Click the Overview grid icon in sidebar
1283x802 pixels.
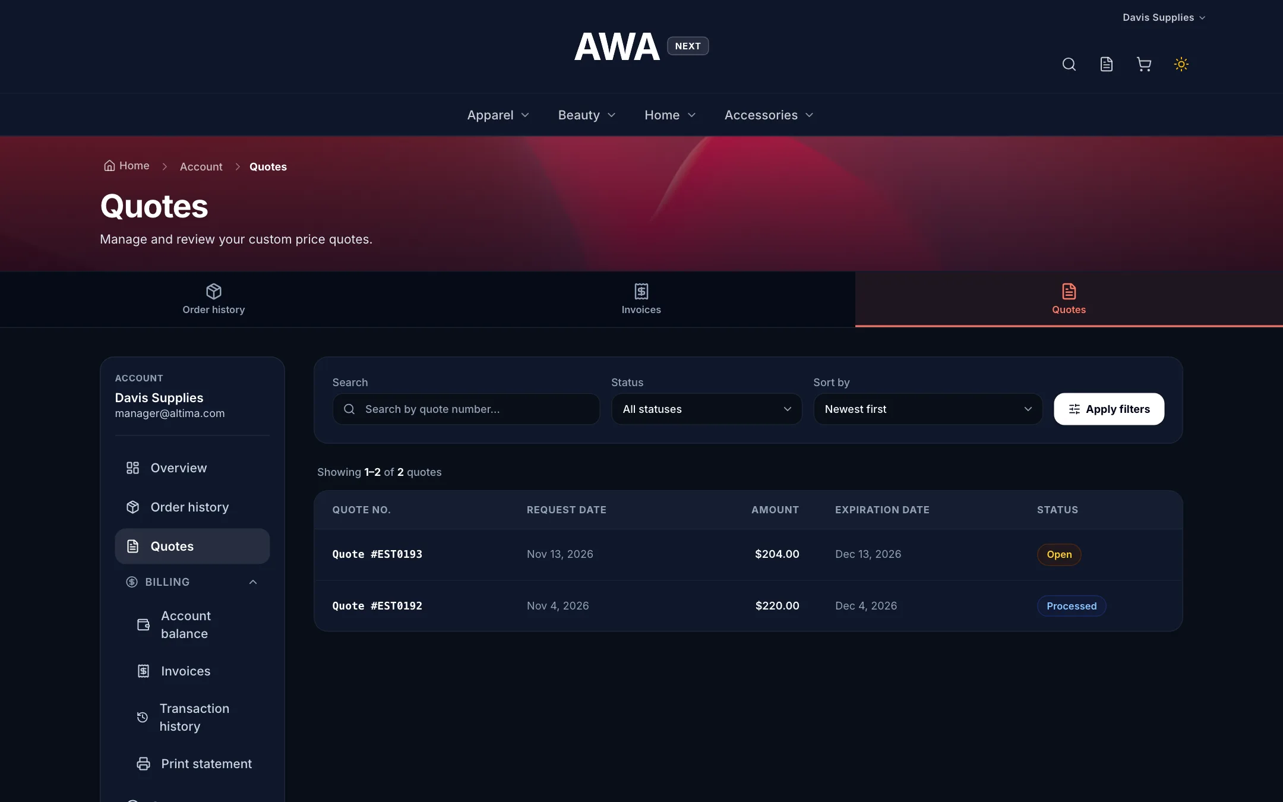click(x=132, y=468)
